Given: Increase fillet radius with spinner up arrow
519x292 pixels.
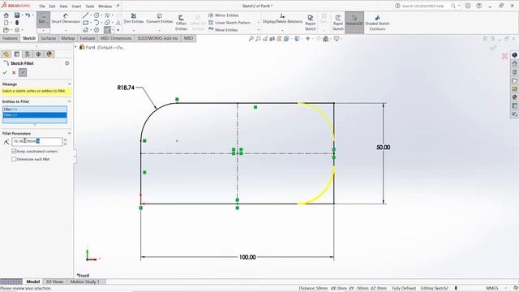Looking at the screenshot, I should 65,140.
